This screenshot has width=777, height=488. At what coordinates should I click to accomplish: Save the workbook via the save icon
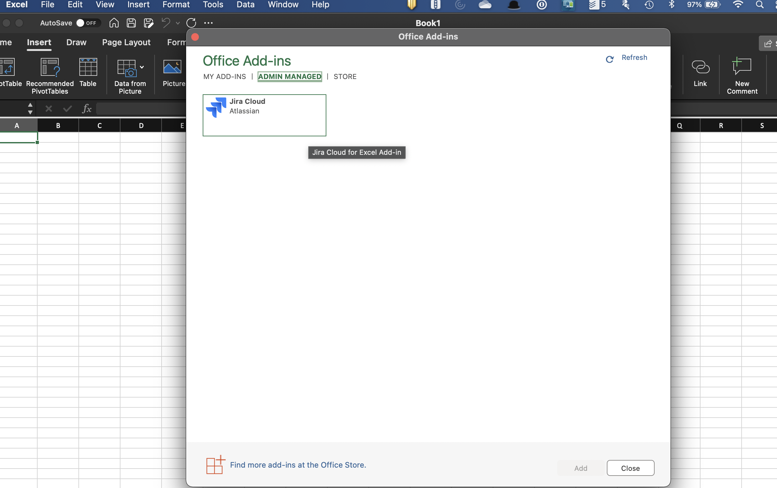(x=131, y=23)
